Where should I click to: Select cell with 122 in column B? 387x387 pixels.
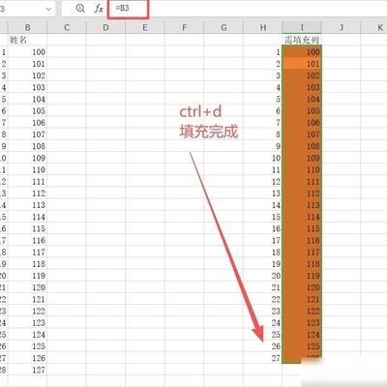tap(27, 311)
